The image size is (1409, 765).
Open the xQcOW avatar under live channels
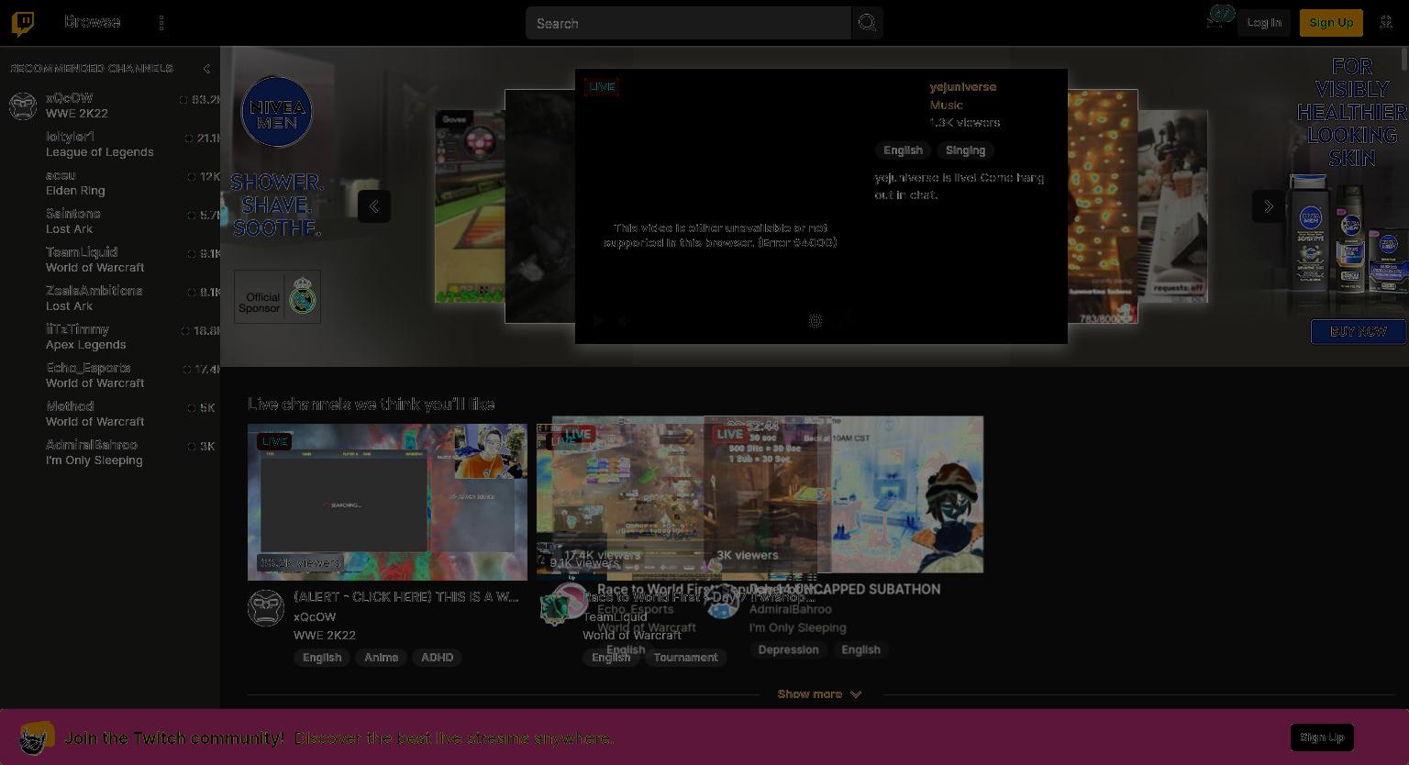[266, 608]
